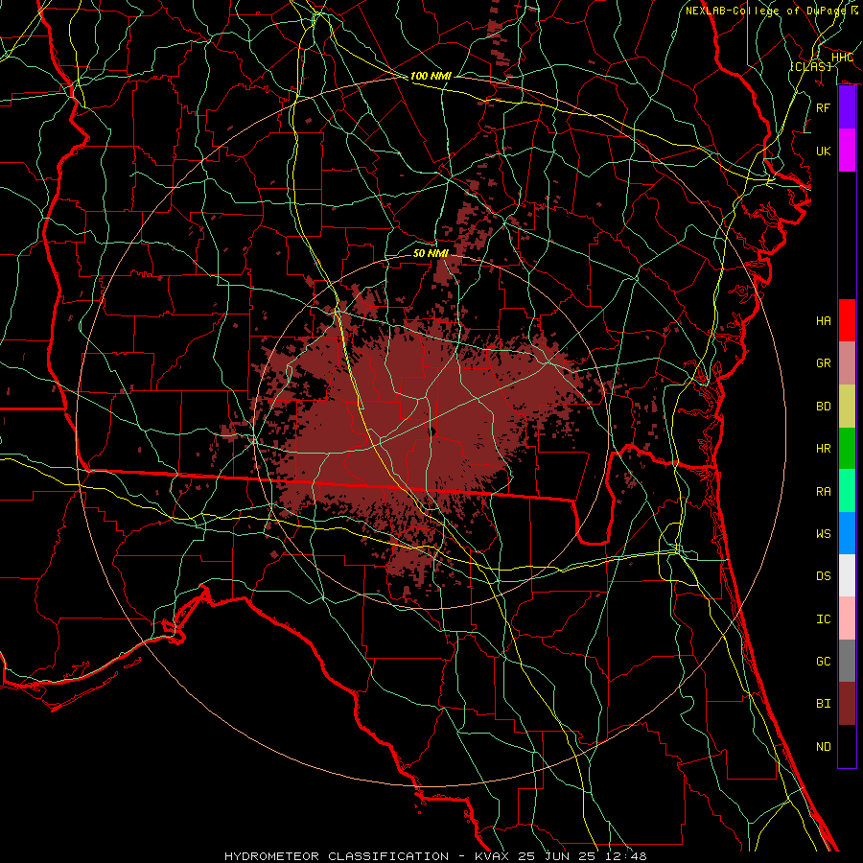Click the '100 NMI' range ring label
Viewport: 863px width, 863px height.
point(431,76)
